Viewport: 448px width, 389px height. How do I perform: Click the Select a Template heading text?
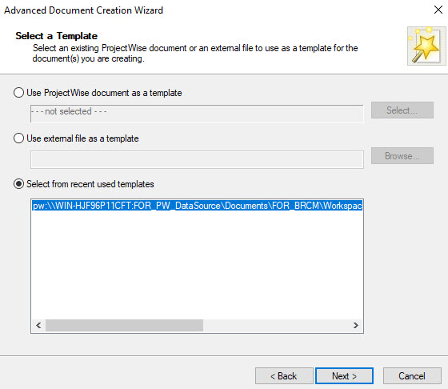tap(56, 36)
